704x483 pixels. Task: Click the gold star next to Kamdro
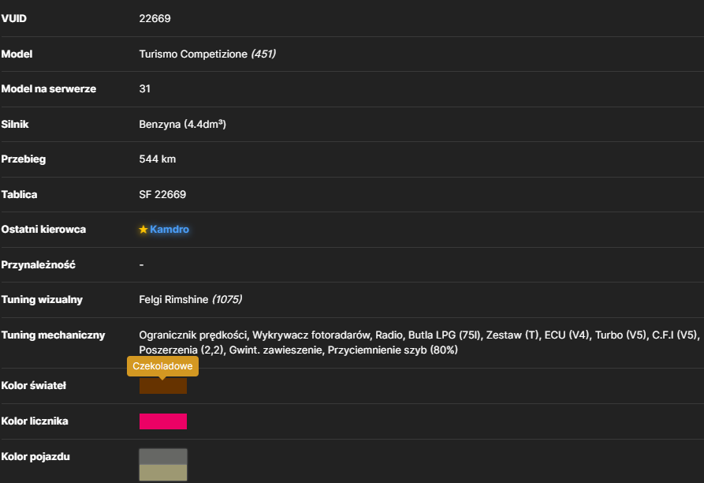click(143, 230)
